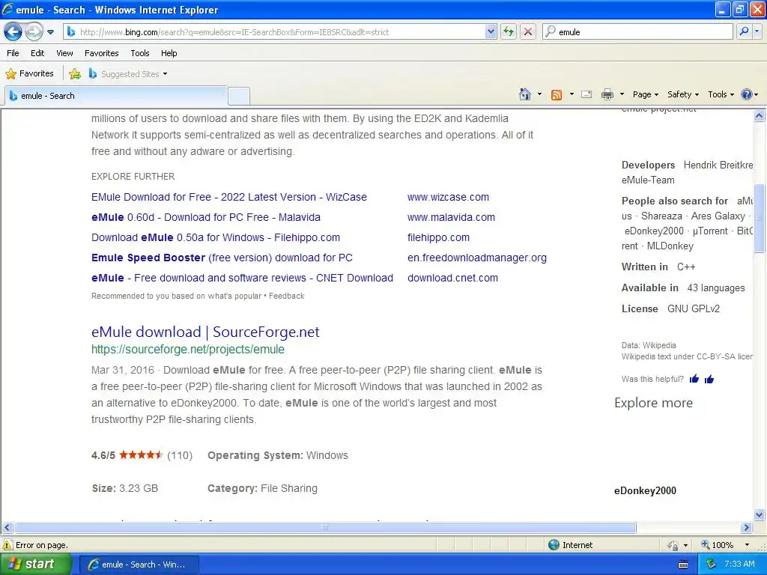Click the status bar privacy report icon
The image size is (767, 575).
(x=673, y=545)
